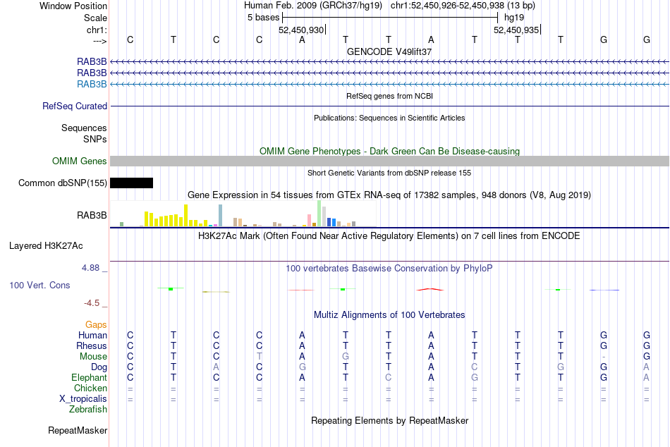Open the GTEx Gene Expression track title
This screenshot has width=670, height=447.
(x=389, y=195)
